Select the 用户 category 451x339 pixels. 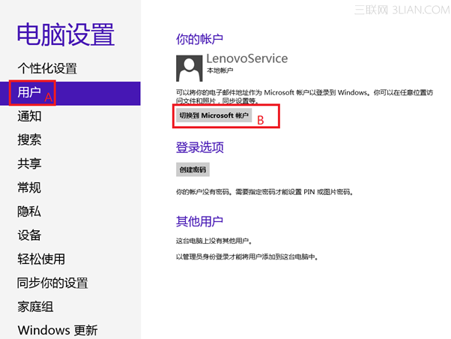[x=70, y=93]
